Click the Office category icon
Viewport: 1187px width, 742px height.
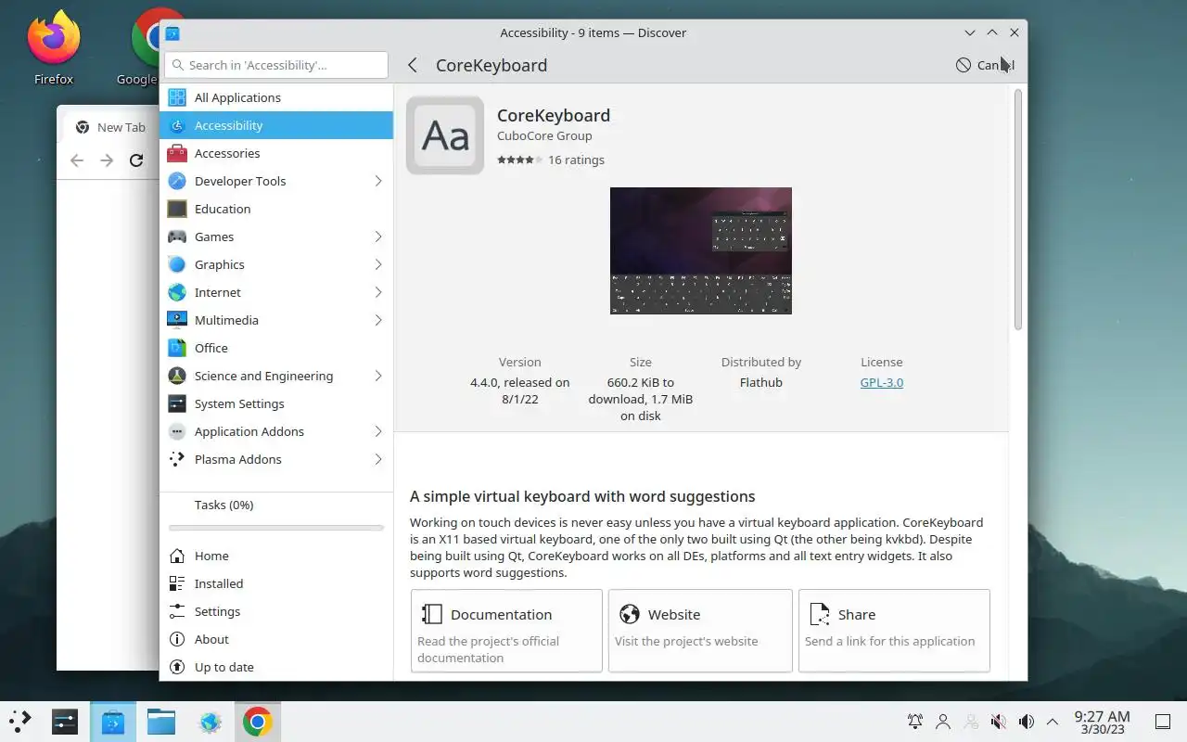pos(177,348)
